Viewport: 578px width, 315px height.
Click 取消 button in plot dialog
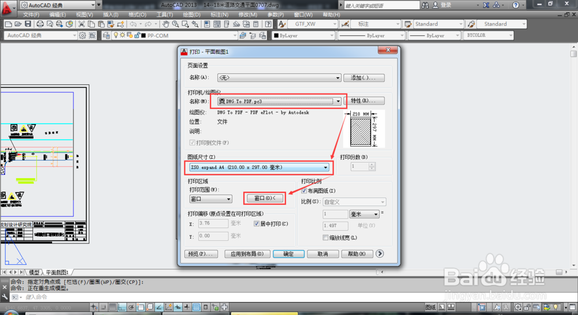pyautogui.click(x=323, y=254)
